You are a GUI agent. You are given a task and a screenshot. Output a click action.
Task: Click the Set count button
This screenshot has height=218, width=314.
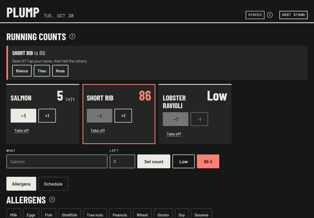click(x=154, y=161)
